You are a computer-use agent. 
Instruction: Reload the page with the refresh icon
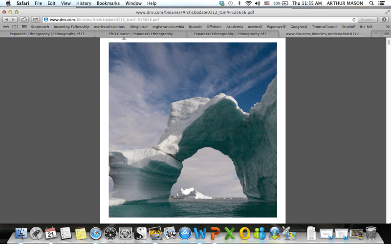353,20
